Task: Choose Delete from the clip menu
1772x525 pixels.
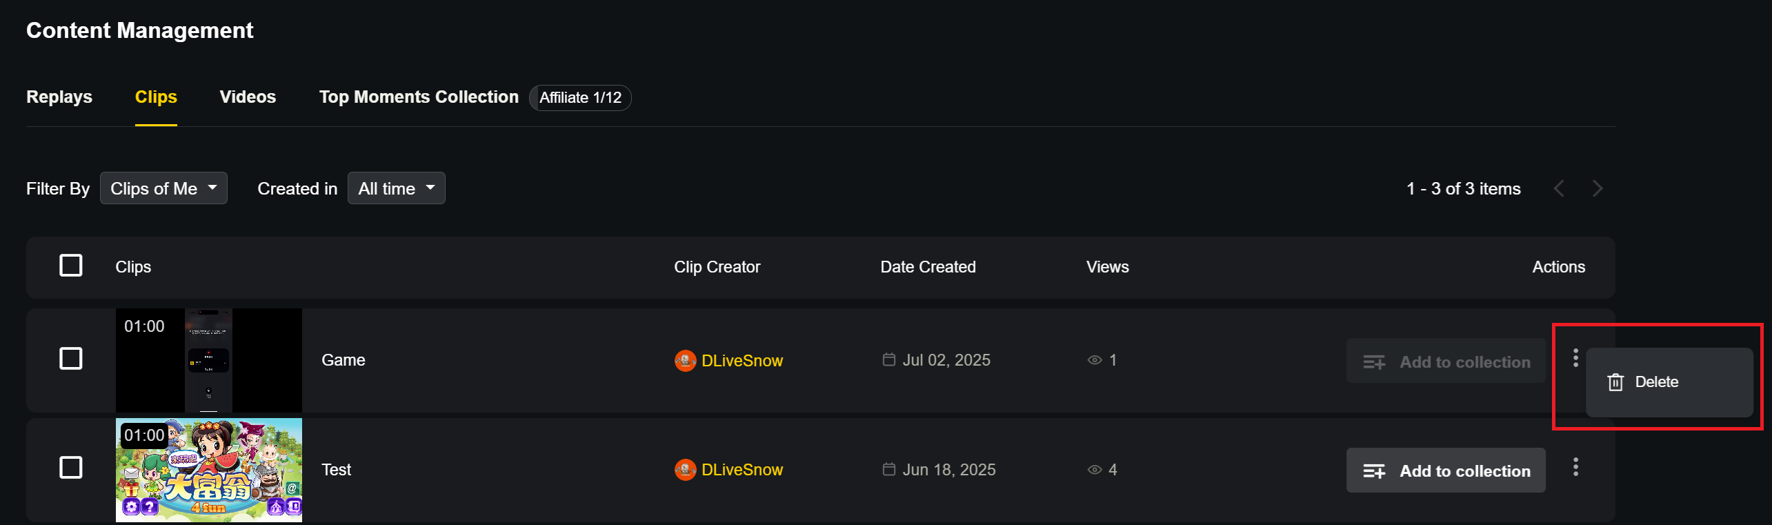Action: [1656, 382]
